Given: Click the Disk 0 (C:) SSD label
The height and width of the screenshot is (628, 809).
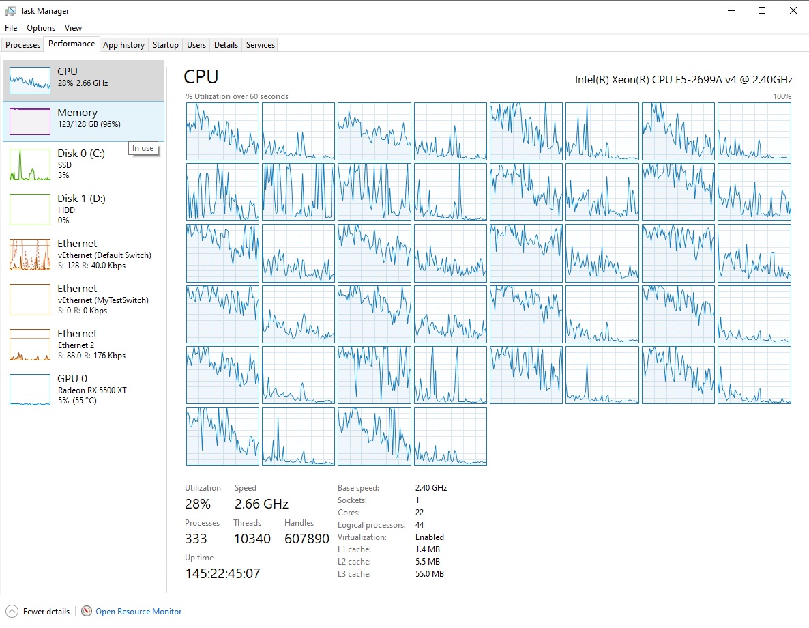Looking at the screenshot, I should pyautogui.click(x=81, y=165).
